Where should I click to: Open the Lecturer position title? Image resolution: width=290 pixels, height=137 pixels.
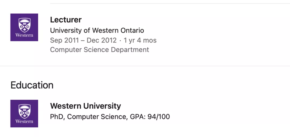point(66,20)
